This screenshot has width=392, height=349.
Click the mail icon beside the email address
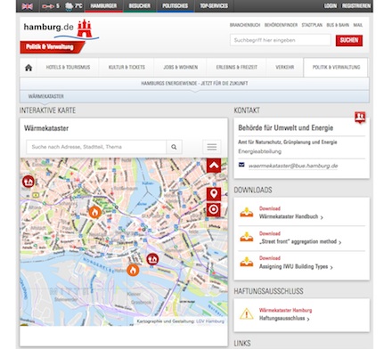coord(241,165)
